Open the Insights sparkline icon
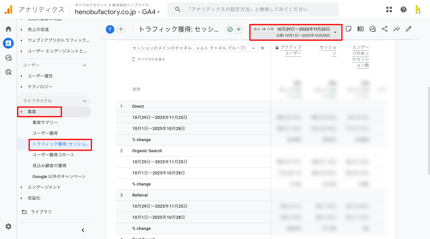The width and height of the screenshot is (430, 239). (396, 29)
